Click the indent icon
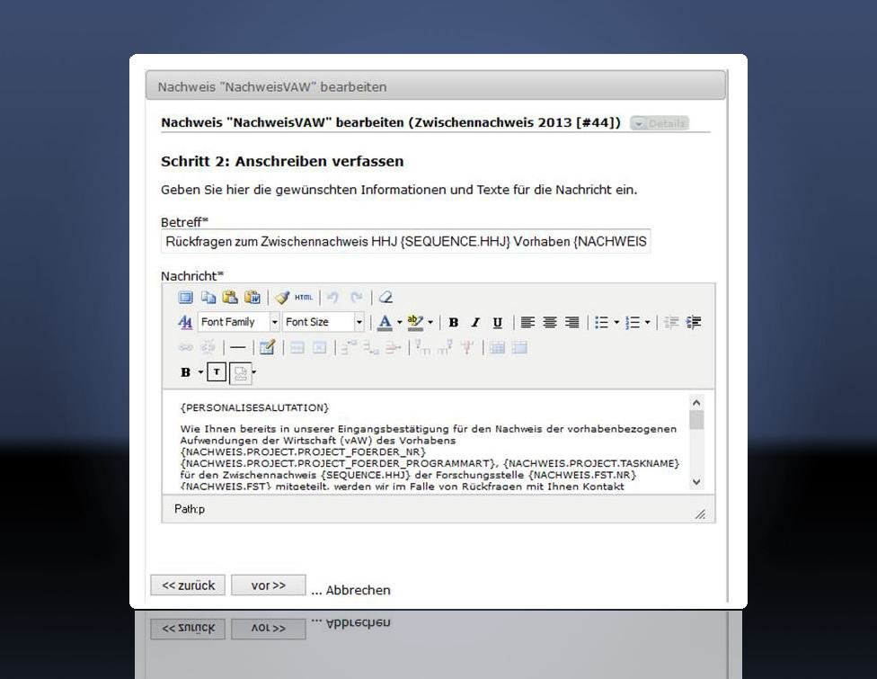Image resolution: width=877 pixels, height=679 pixels. [694, 323]
